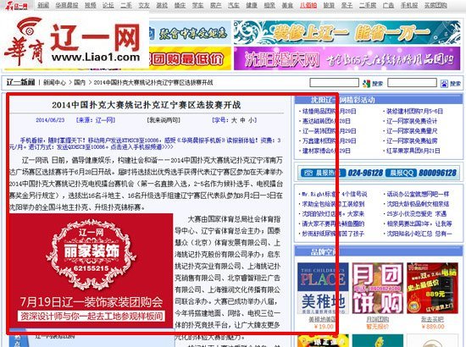466x347 pixels.
Task: Open the 沈阳婚庆网 purple banner
Action: 347,58
